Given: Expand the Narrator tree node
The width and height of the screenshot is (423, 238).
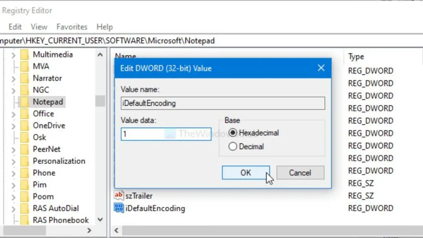Looking at the screenshot, I should point(14,79).
